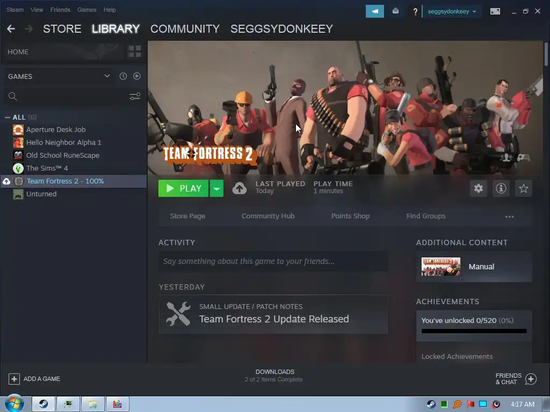Click the Aperture Desk Job game icon
Screen dimensions: 550x412
(18, 130)
